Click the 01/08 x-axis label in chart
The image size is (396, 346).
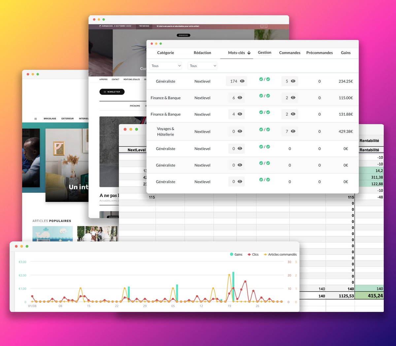(x=32, y=306)
